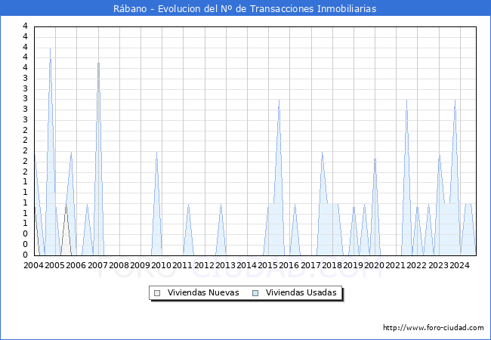Screen dimensions: 491x340
Task: Click the 2024 x-axis label
Action: 459,265
